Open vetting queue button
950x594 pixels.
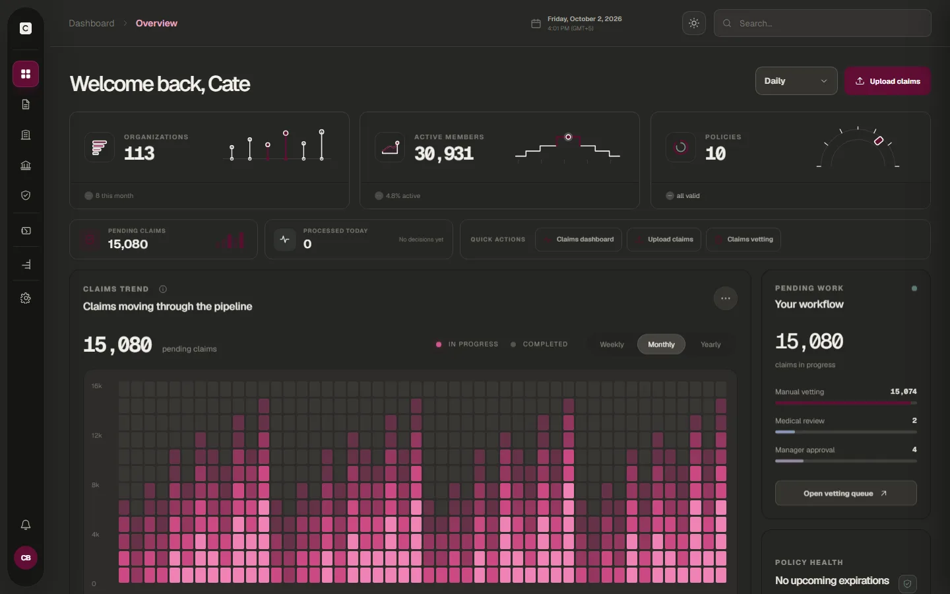pos(846,493)
